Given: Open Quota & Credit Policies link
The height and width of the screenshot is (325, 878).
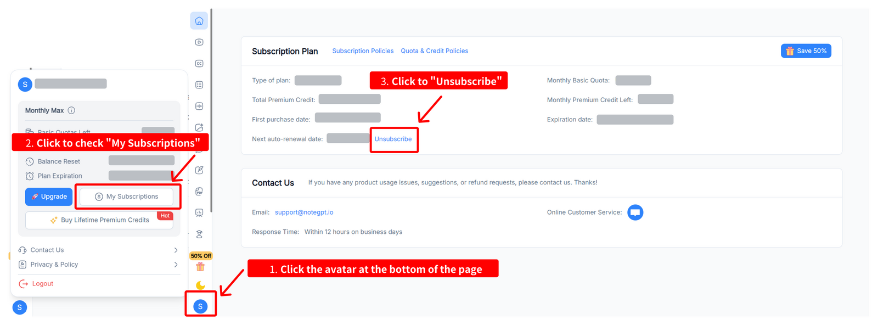Looking at the screenshot, I should coord(434,51).
